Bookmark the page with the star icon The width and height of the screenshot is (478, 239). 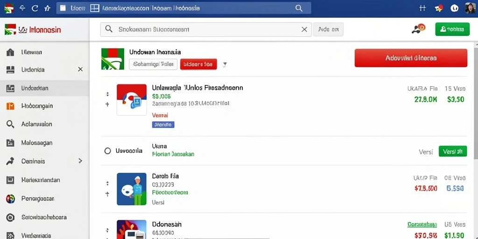47,8
